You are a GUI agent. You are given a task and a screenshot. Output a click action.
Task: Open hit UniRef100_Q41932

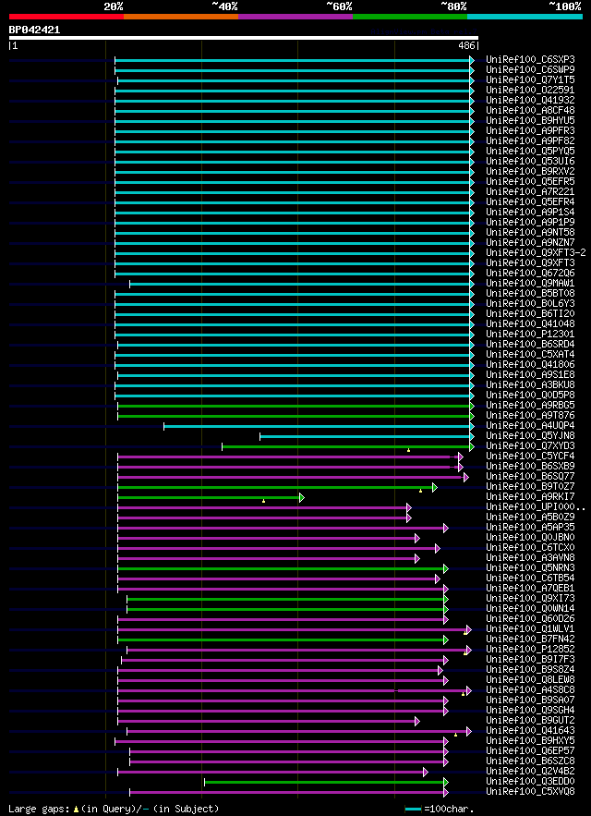click(530, 101)
